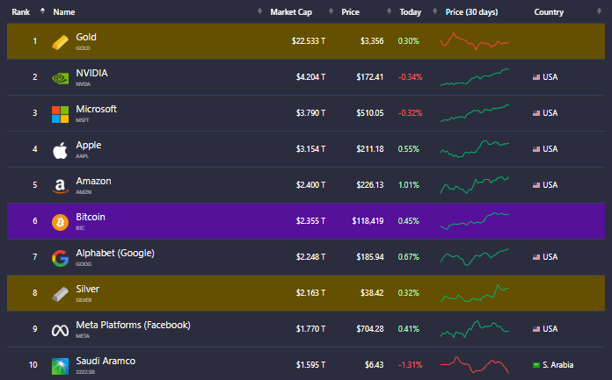Open Silver's 30-day price chart
This screenshot has height=380, width=612.
point(475,293)
